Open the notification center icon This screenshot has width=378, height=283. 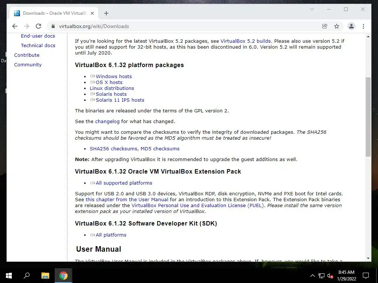coord(366,276)
